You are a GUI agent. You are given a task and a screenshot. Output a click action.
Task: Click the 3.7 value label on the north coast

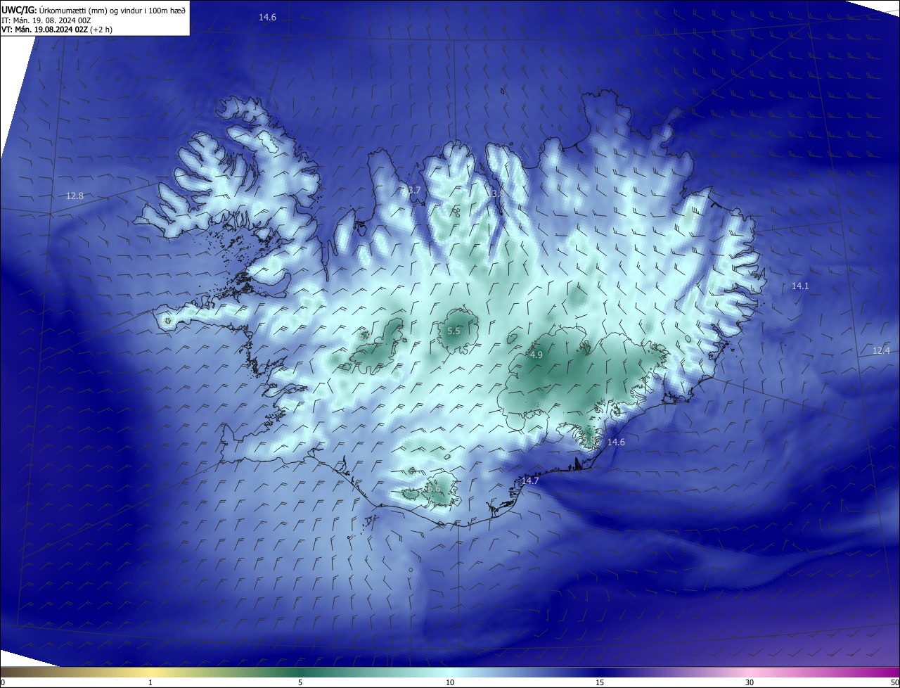414,190
